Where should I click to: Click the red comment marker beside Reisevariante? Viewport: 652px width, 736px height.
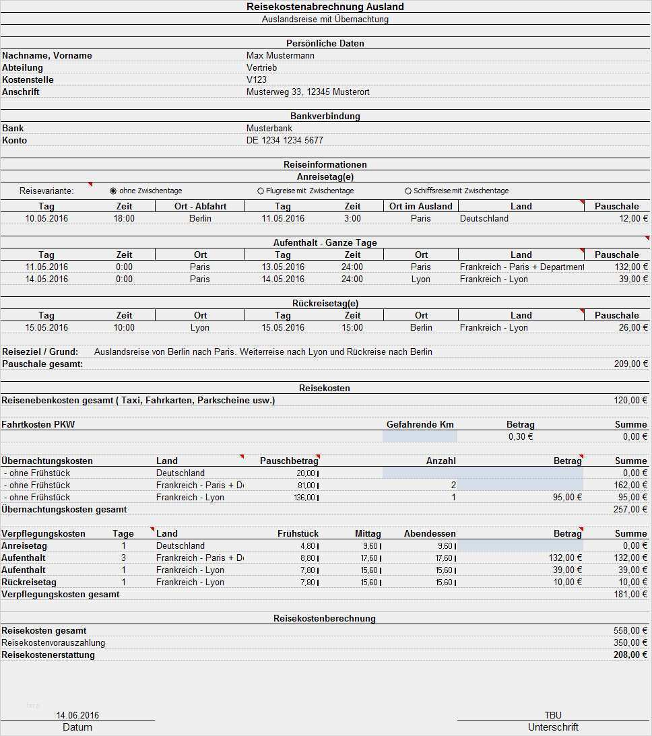(x=90, y=185)
